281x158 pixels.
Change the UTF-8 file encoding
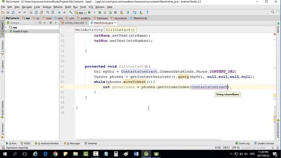236,148
